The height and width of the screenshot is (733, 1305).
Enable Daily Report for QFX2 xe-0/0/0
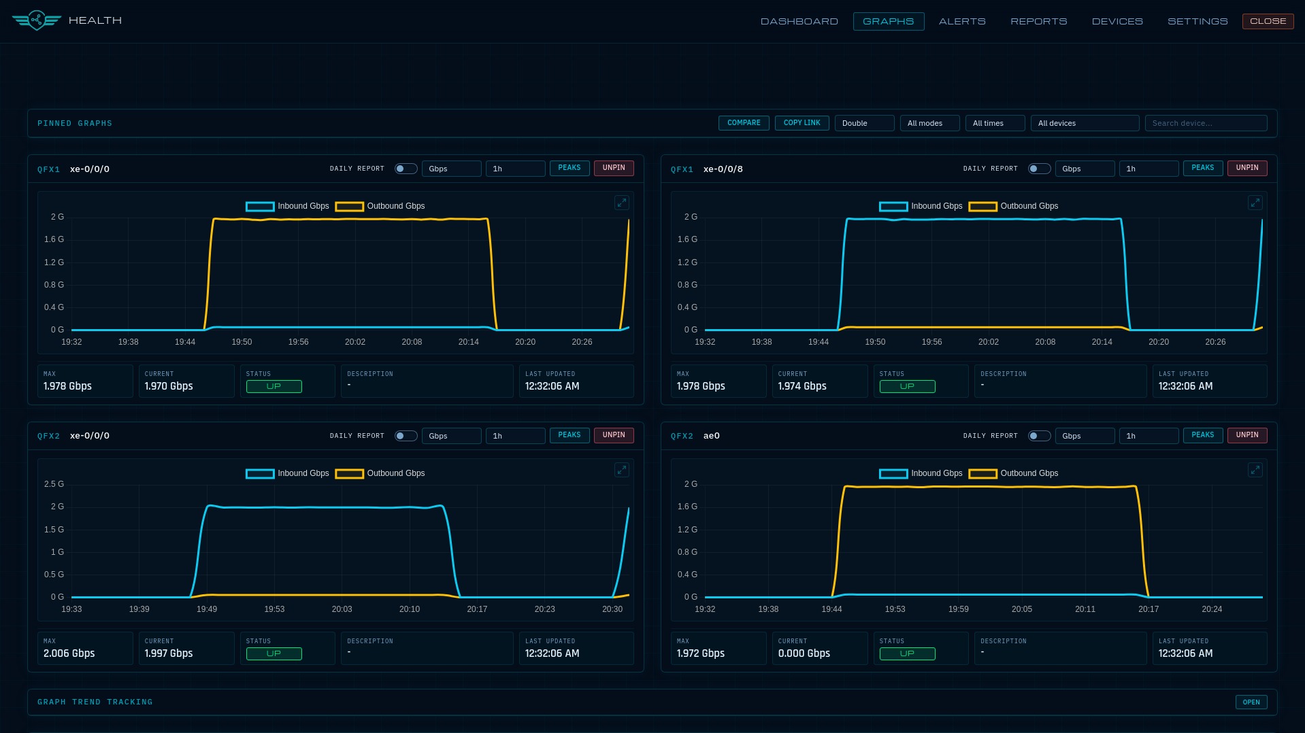[x=406, y=436]
